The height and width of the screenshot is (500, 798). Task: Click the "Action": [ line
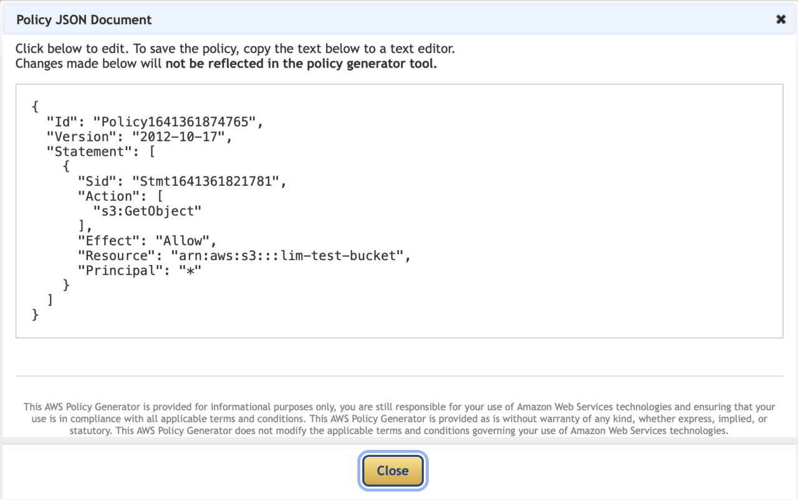(x=120, y=196)
